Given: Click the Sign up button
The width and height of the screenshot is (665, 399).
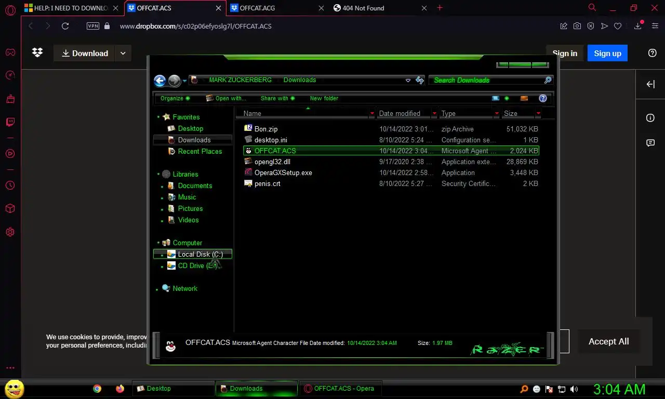Looking at the screenshot, I should 607,53.
